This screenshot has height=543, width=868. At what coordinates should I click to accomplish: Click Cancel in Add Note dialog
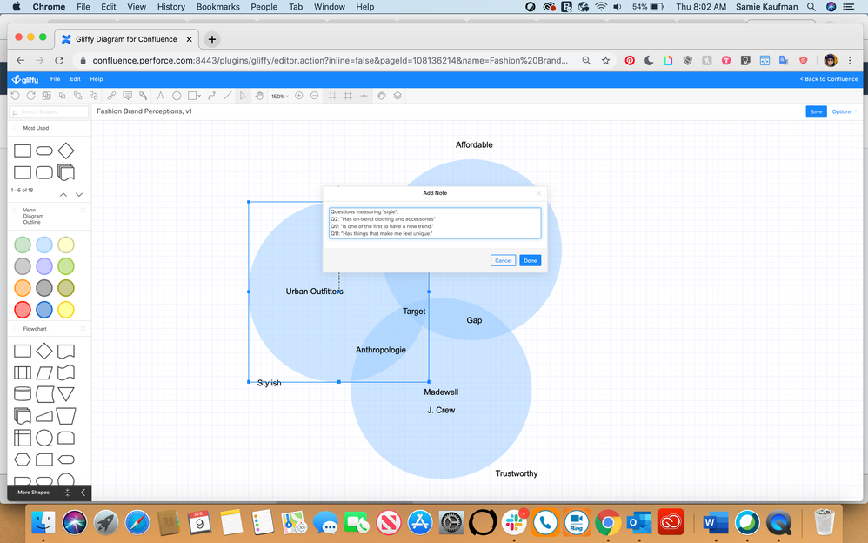[x=503, y=260]
